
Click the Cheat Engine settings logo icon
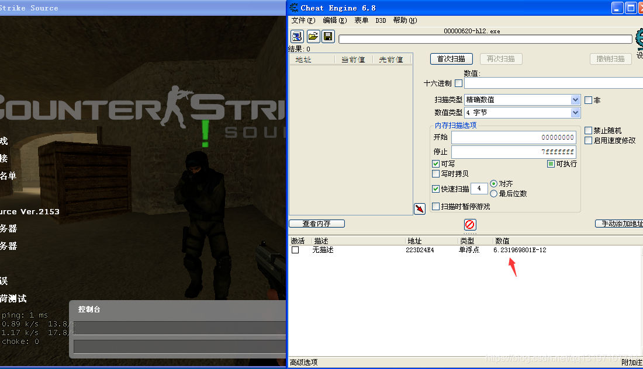(x=639, y=39)
